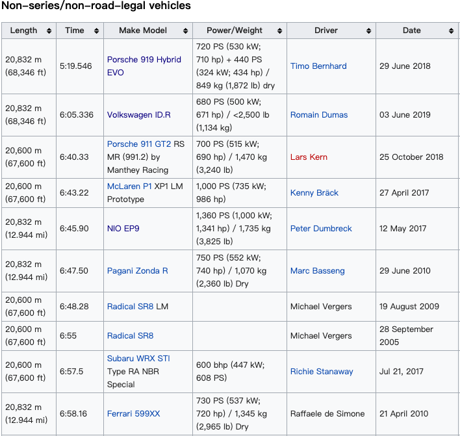This screenshot has width=460, height=436.
Task: Open Kenny Bräck driver link
Action: tap(314, 193)
